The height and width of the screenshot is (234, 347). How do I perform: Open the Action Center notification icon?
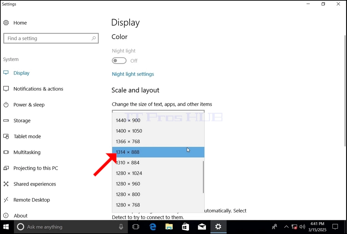[x=335, y=227]
